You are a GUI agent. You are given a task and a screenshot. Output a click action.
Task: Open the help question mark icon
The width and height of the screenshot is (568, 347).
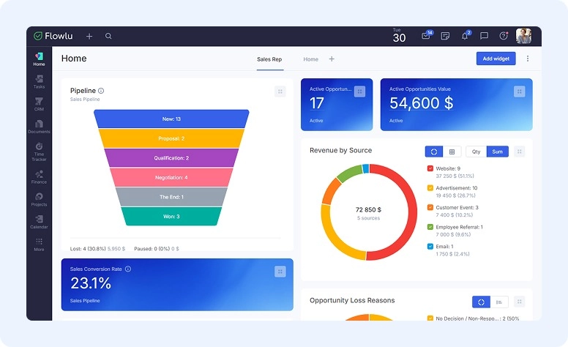(x=504, y=35)
